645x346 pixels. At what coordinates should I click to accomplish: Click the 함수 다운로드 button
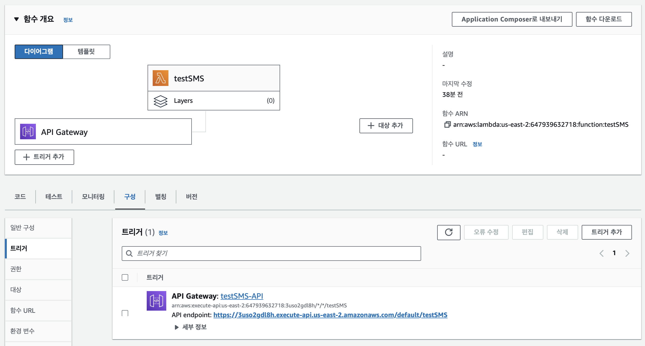click(x=603, y=19)
